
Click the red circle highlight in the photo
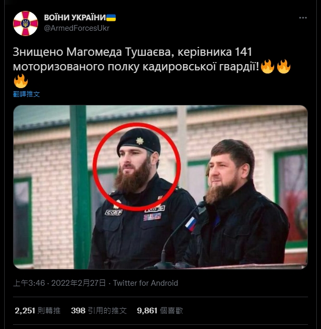pos(137,167)
